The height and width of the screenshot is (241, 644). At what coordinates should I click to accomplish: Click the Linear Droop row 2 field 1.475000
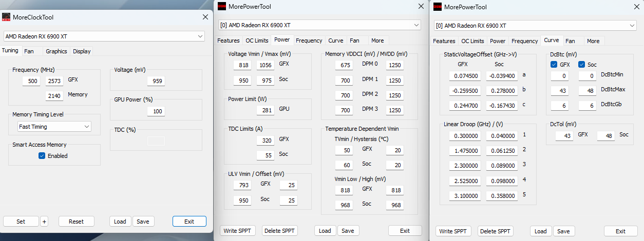tap(464, 151)
